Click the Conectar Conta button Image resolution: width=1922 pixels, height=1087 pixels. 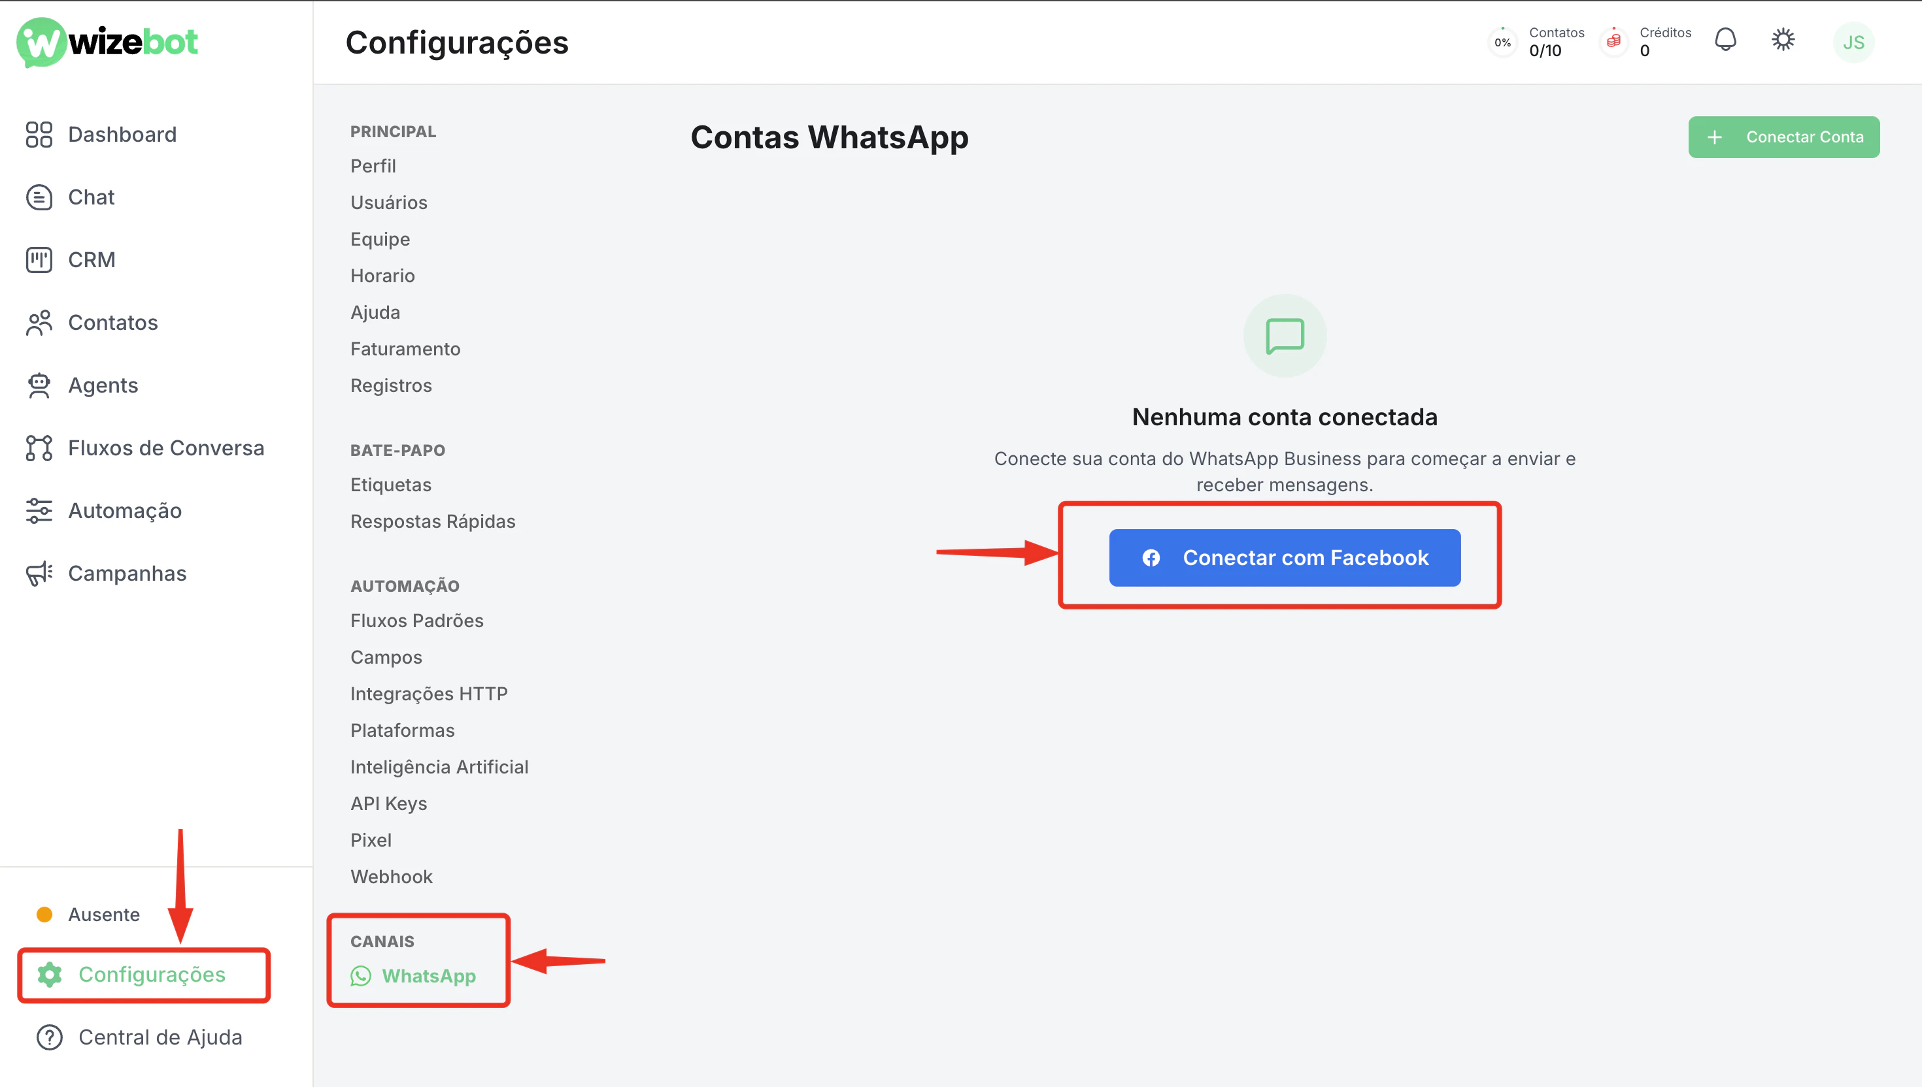pos(1784,137)
